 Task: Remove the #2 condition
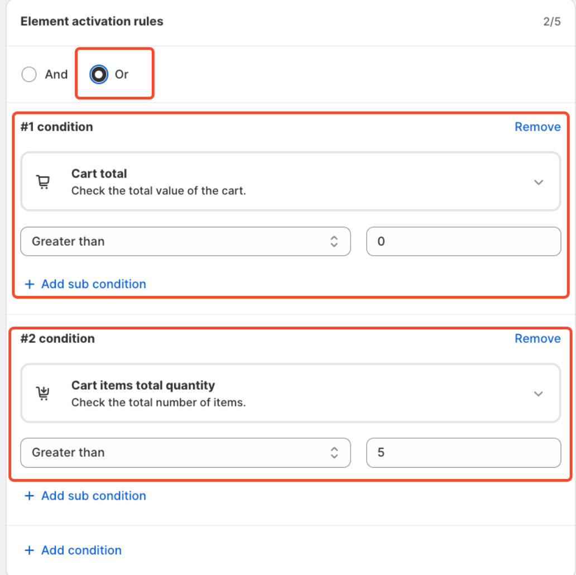537,338
